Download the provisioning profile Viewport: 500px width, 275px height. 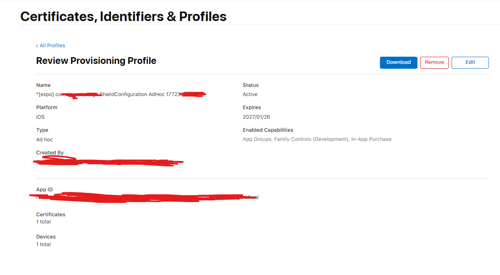point(398,62)
